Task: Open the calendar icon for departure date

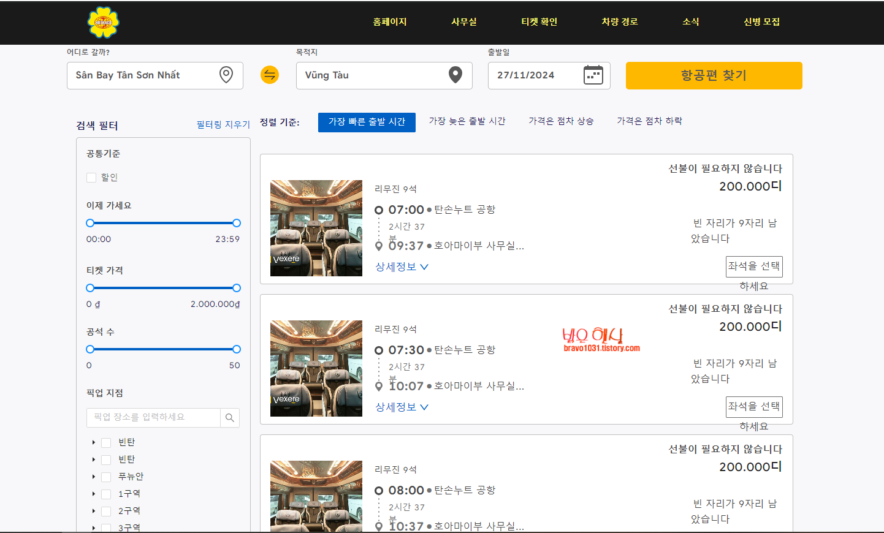Action: (593, 75)
